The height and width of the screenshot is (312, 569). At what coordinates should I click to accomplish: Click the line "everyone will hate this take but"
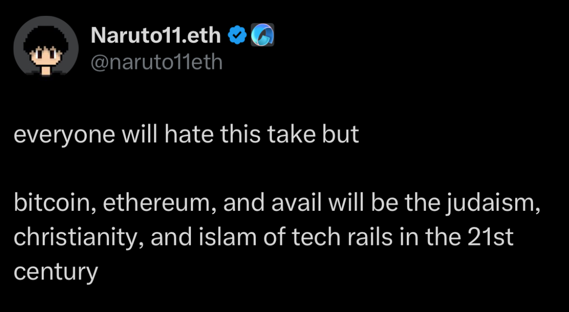[186, 135]
